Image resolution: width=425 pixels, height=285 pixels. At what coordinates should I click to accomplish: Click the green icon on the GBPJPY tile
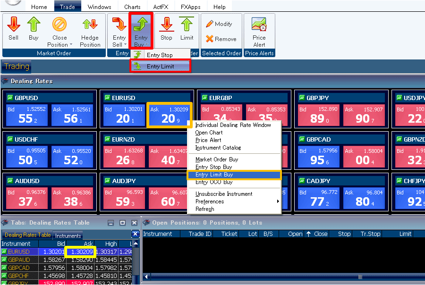(302, 98)
